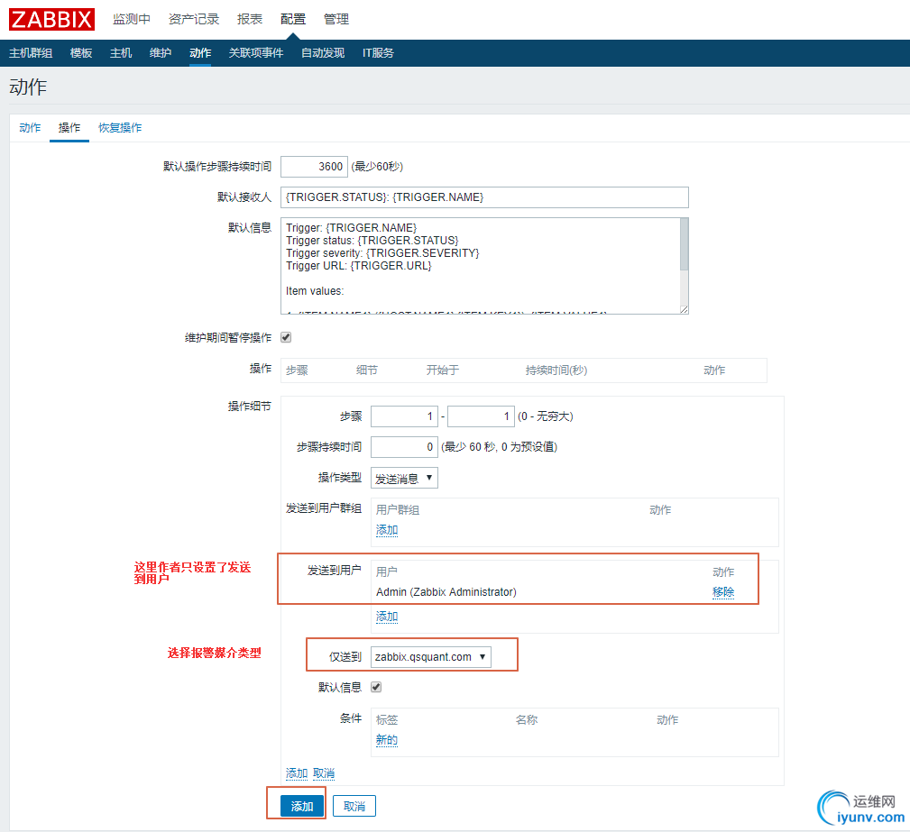Click into the 默认信息 message textarea
The height and width of the screenshot is (832, 910).
click(x=481, y=266)
